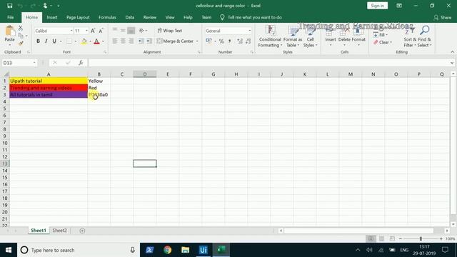Click the Share button
This screenshot has height=257, width=457.
(x=443, y=17)
